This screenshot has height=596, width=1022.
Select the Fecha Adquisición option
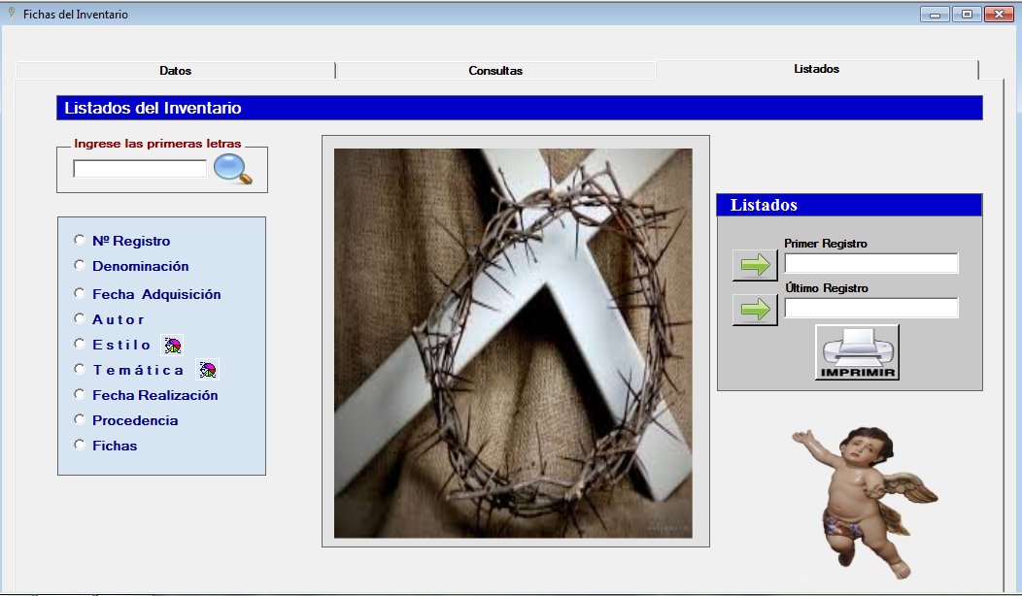point(80,293)
